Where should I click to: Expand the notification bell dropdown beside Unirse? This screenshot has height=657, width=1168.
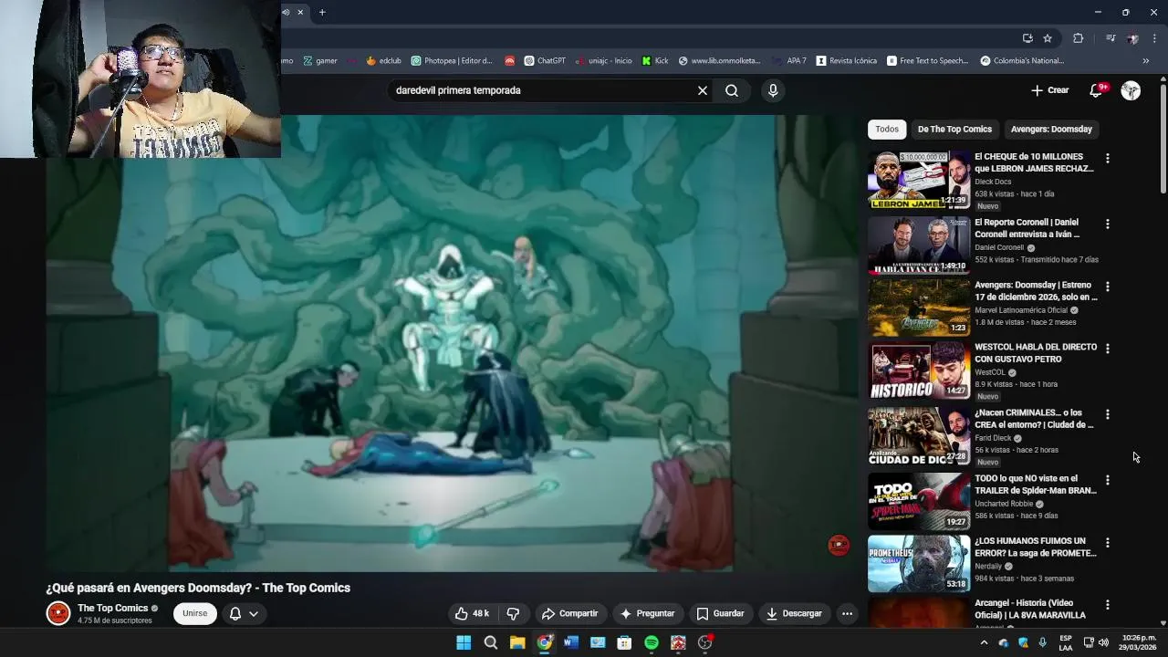[x=244, y=613]
